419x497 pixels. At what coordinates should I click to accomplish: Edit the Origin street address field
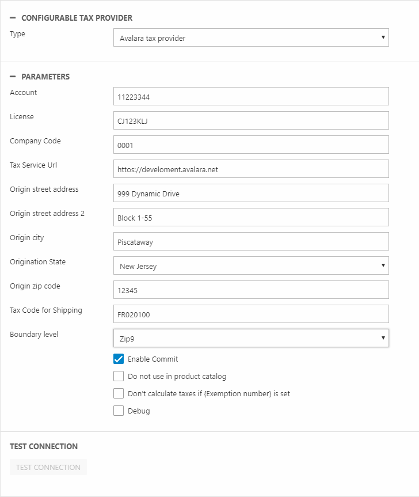pos(251,194)
